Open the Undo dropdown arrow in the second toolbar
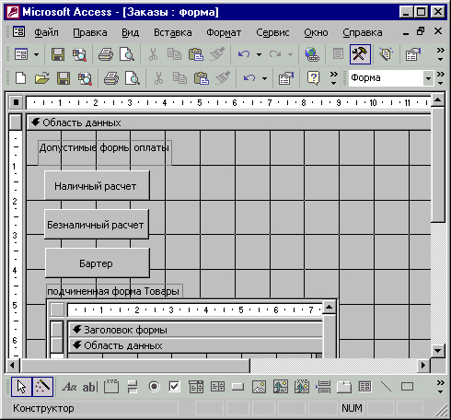Viewport: 451px width, 420px height. pos(264,78)
